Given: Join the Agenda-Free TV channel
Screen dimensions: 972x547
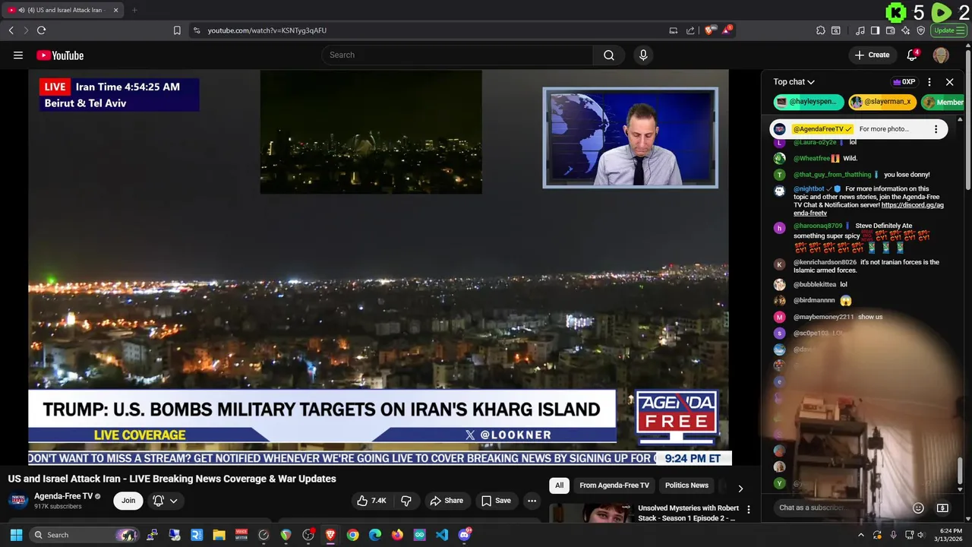Looking at the screenshot, I should click(x=128, y=501).
